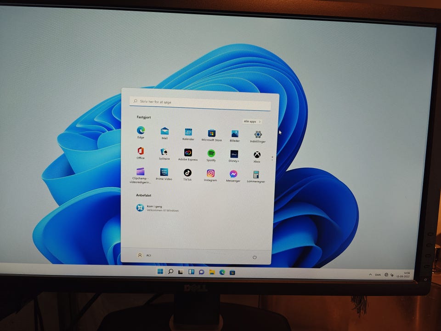The width and height of the screenshot is (441, 331).
Task: Open Messenger app
Action: (x=233, y=177)
